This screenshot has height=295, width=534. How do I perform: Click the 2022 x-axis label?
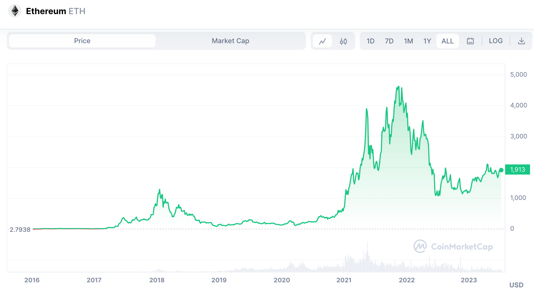(407, 280)
